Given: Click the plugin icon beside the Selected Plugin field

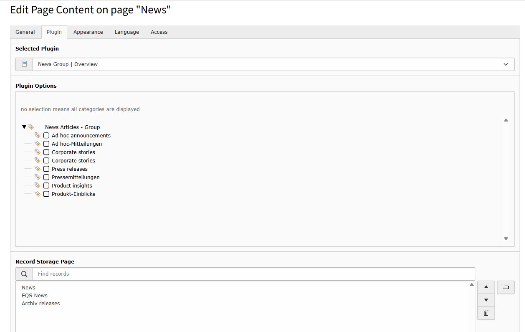Looking at the screenshot, I should click(x=24, y=64).
